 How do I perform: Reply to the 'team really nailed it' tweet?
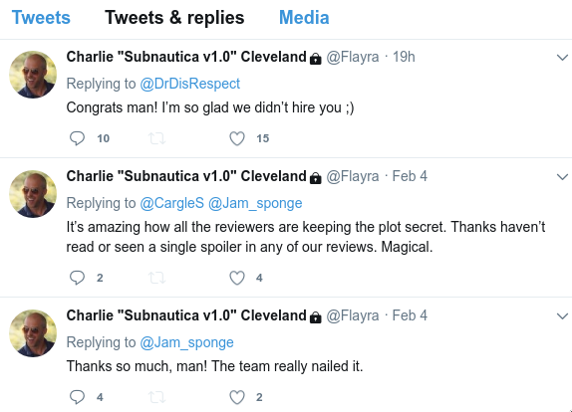(x=77, y=397)
